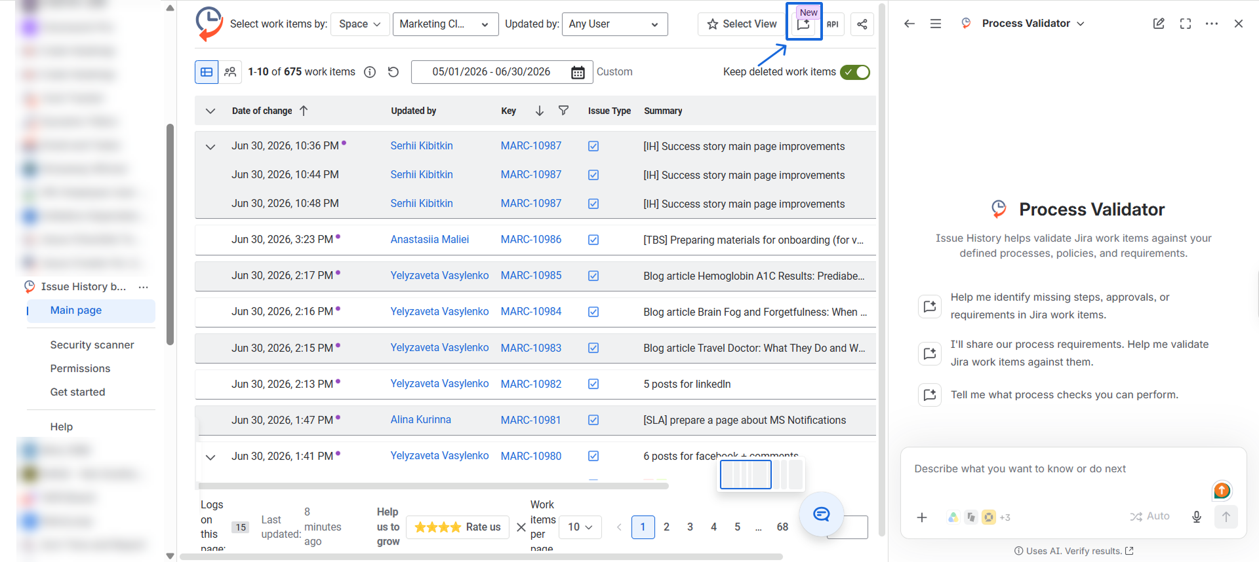1259x562 pixels.
Task: Sort the Key column with the down arrow
Action: click(540, 111)
